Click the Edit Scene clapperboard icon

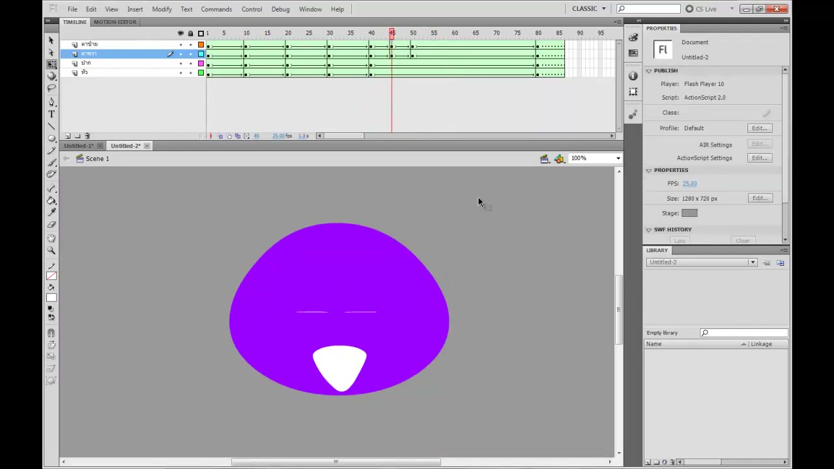tap(544, 159)
